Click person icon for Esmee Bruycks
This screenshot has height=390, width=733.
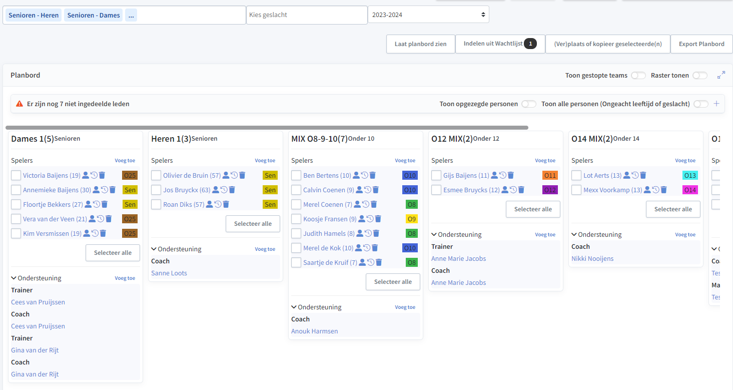point(505,190)
